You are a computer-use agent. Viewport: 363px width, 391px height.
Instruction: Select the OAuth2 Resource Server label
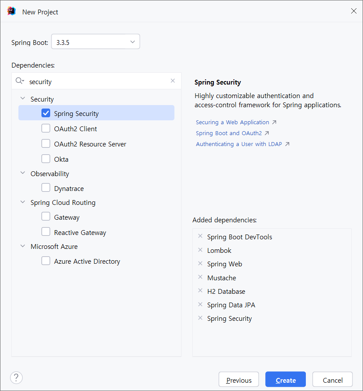pyautogui.click(x=90, y=144)
